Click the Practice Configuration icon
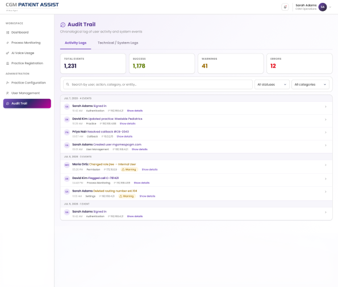Image resolution: width=338 pixels, height=287 pixels. pyautogui.click(x=7, y=83)
